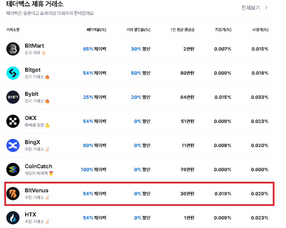Click BitMart's 30% 할인 value
Viewport: 286px width, 228px height.
[x=140, y=49]
